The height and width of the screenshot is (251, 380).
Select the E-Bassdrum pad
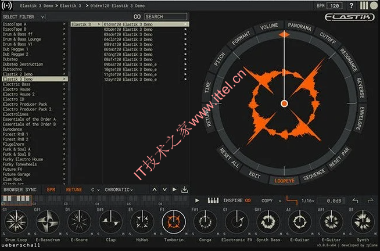click(x=48, y=221)
